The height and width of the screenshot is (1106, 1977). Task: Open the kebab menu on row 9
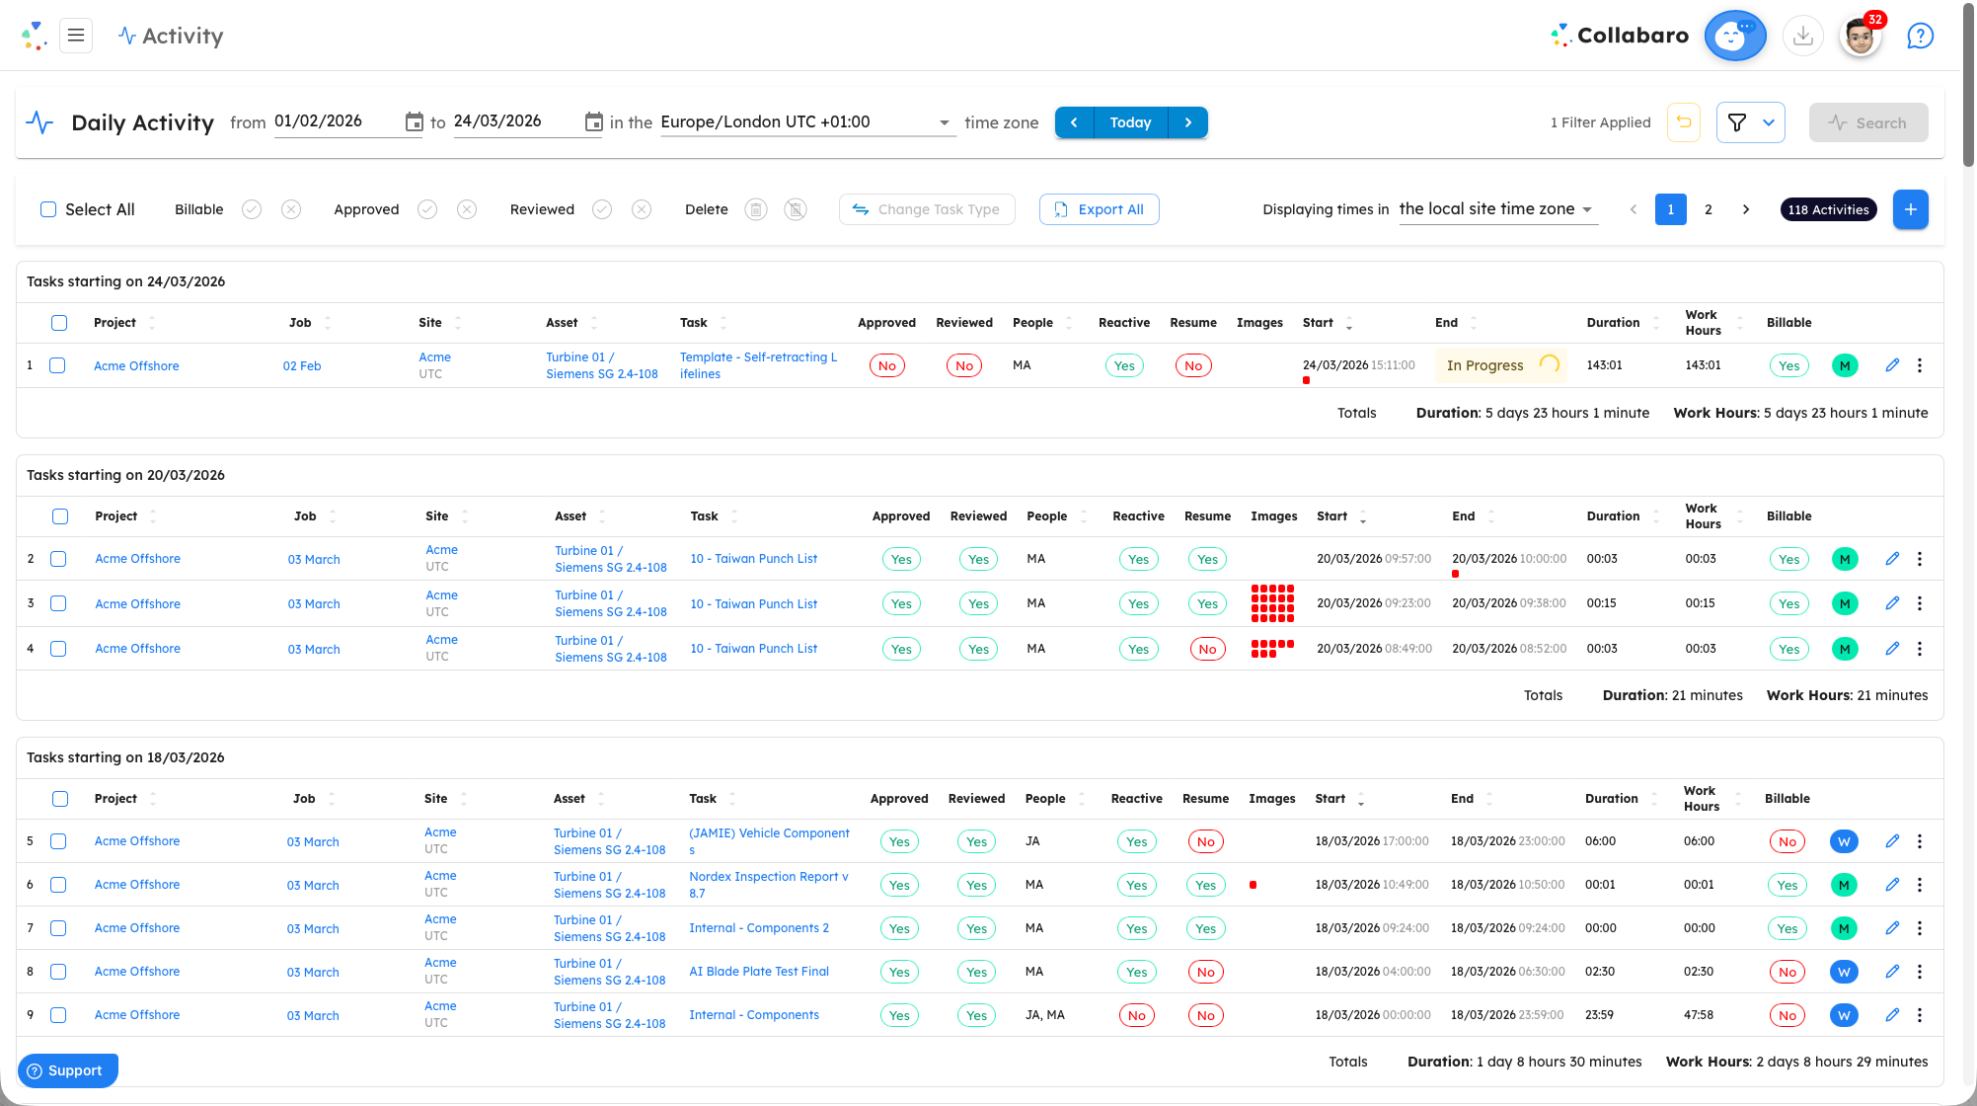coord(1920,1015)
